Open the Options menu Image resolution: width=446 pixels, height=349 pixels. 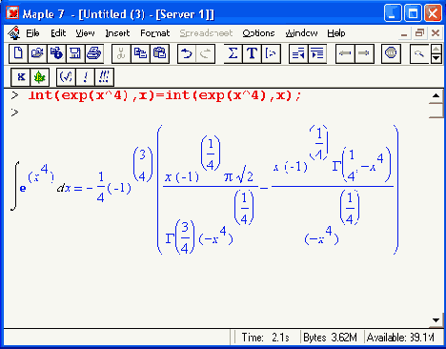pyautogui.click(x=258, y=33)
